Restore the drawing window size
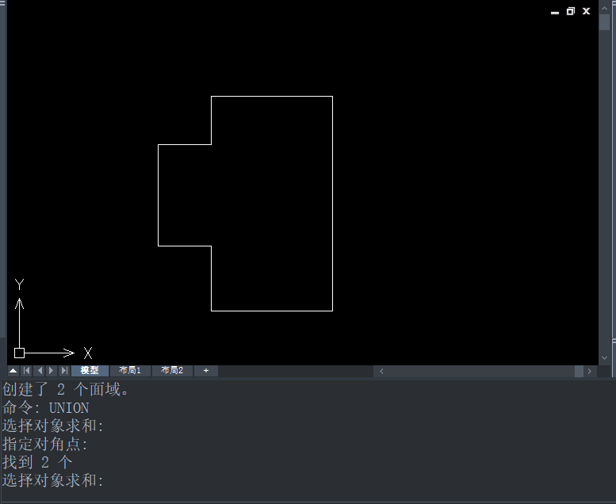Screen dimensions: 616x504 click(571, 11)
